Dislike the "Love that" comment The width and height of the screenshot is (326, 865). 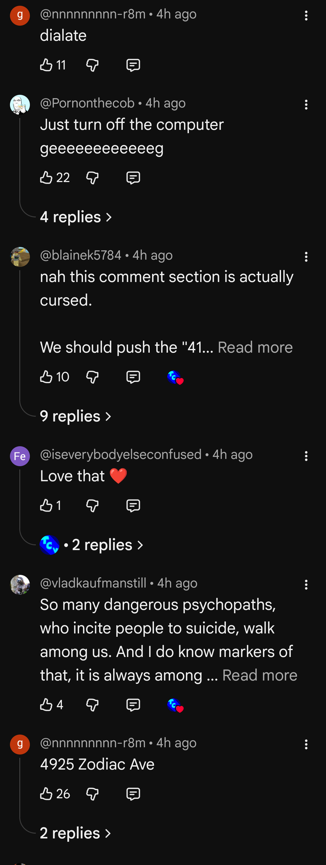click(92, 505)
